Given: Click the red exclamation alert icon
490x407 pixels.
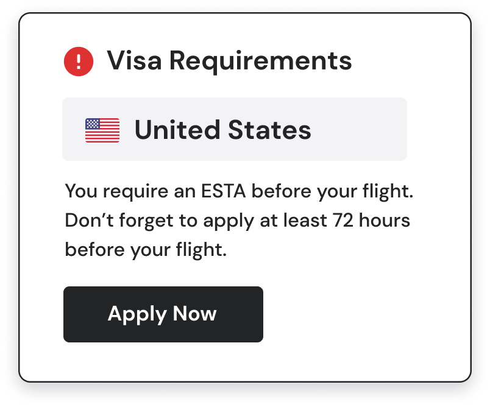Looking at the screenshot, I should (x=79, y=62).
